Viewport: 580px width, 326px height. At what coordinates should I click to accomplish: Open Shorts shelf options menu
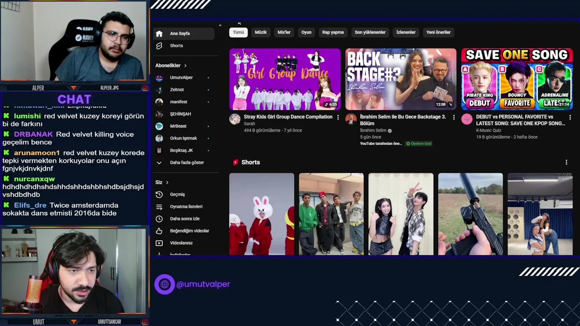pos(566,162)
